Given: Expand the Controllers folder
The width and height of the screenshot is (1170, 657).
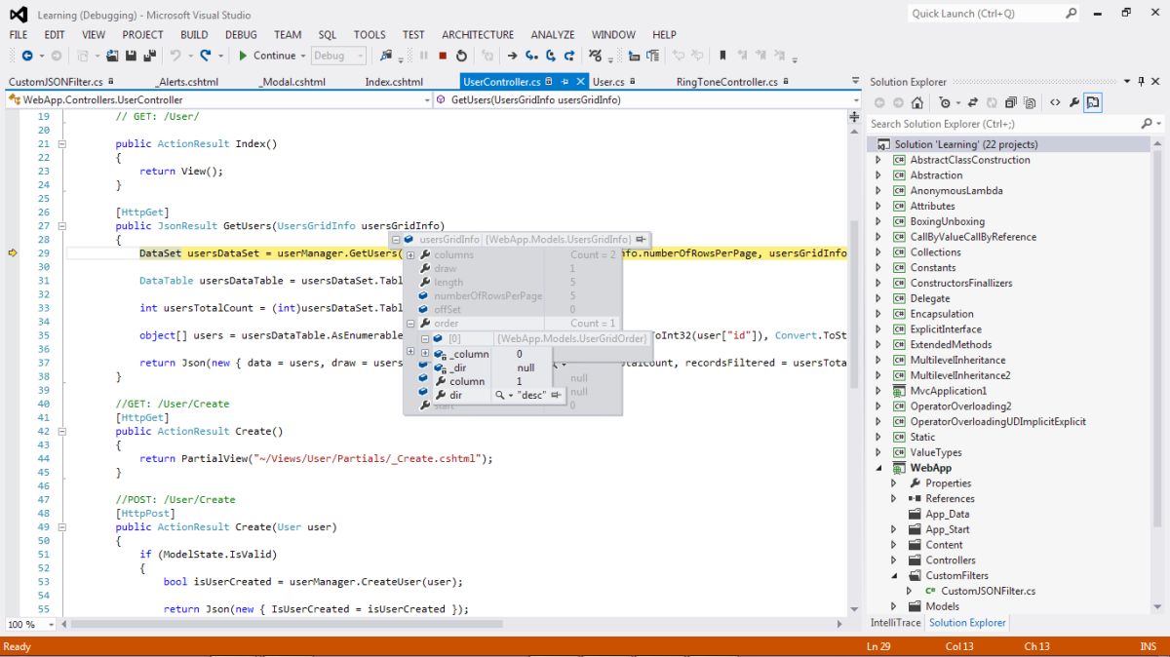Looking at the screenshot, I should (893, 560).
